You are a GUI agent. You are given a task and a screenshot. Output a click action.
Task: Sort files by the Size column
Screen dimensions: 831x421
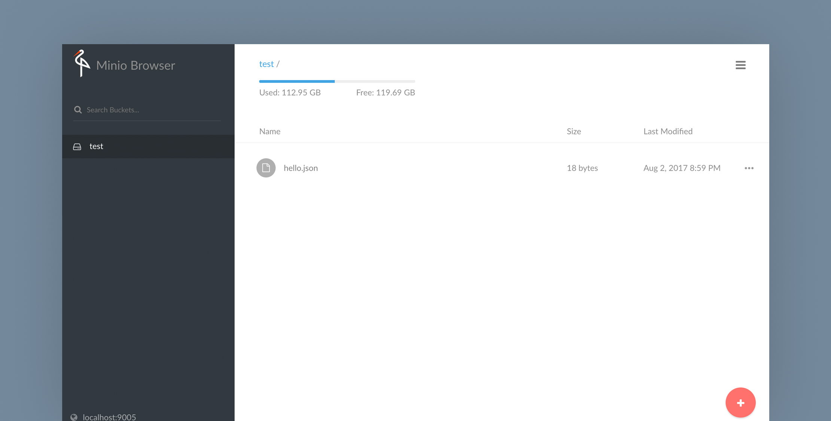tap(574, 131)
